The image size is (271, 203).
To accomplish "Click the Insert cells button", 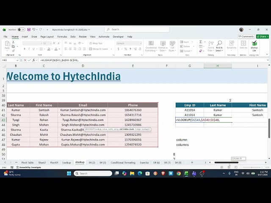I will [185, 42].
